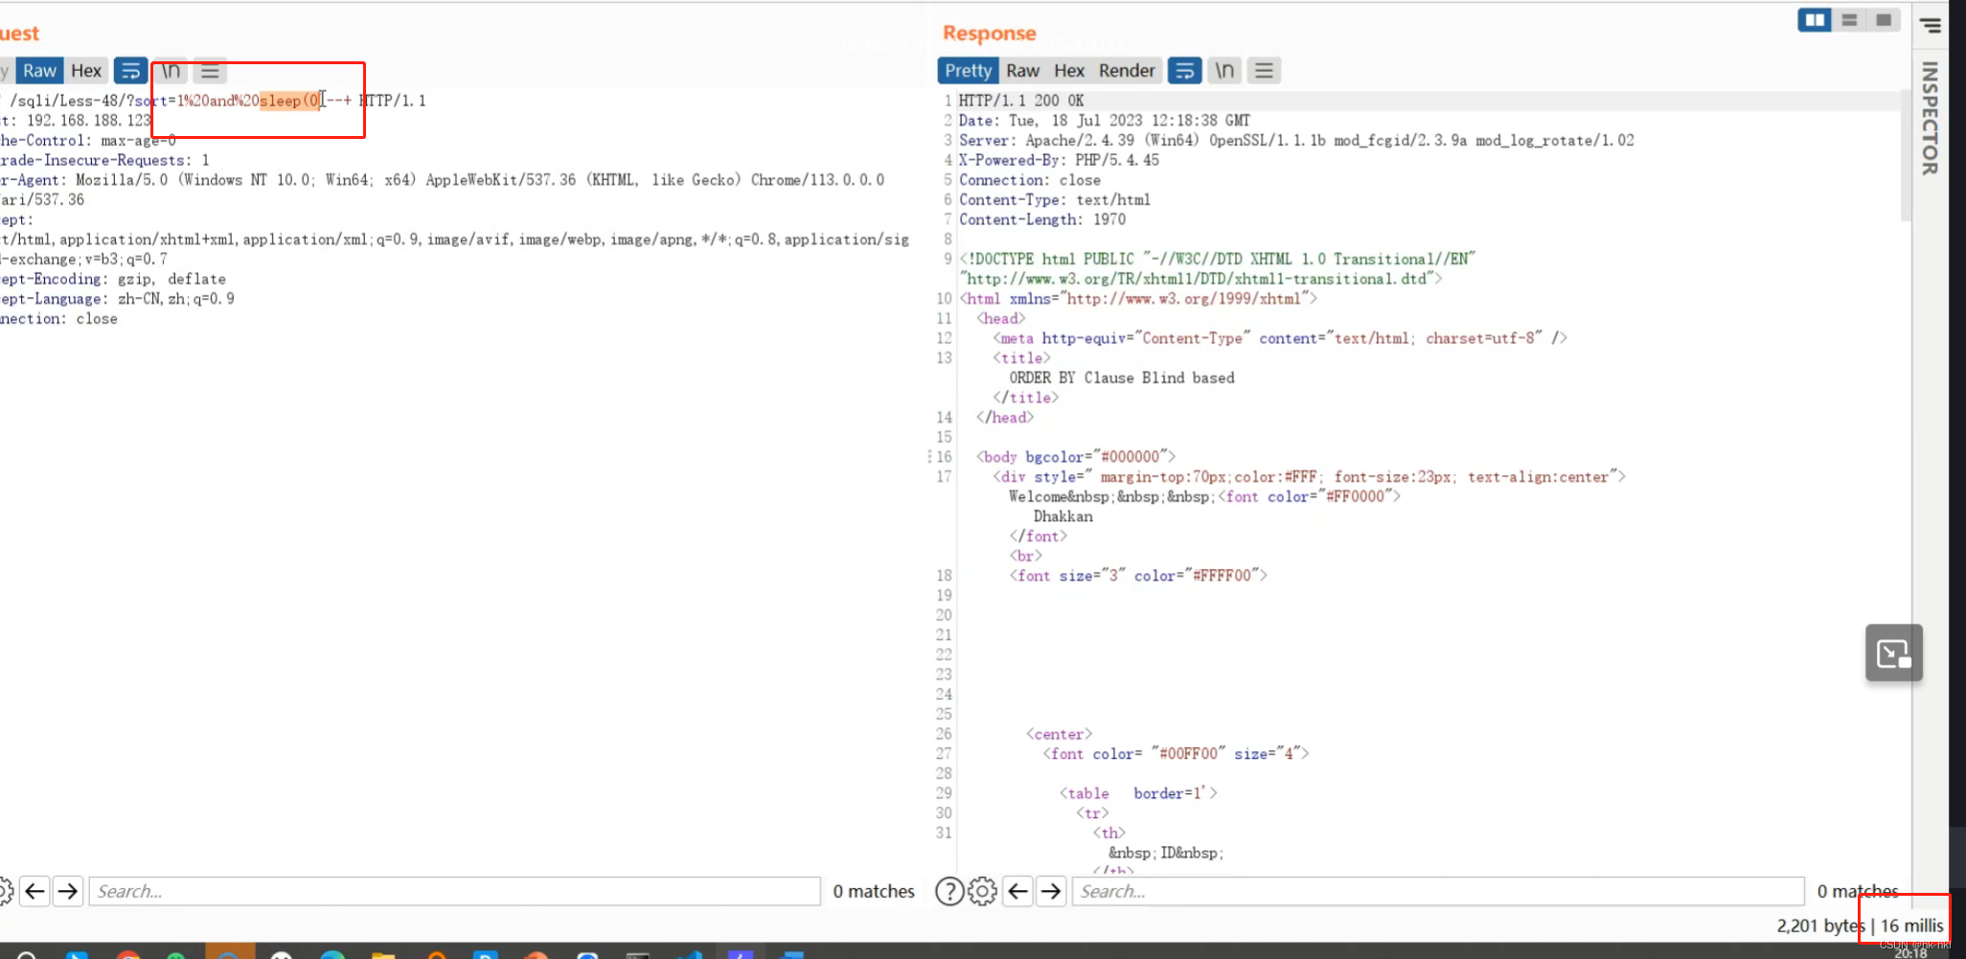This screenshot has width=1966, height=959.
Task: Click 'ORDER BY Clause Blind based' title text
Action: [1122, 378]
